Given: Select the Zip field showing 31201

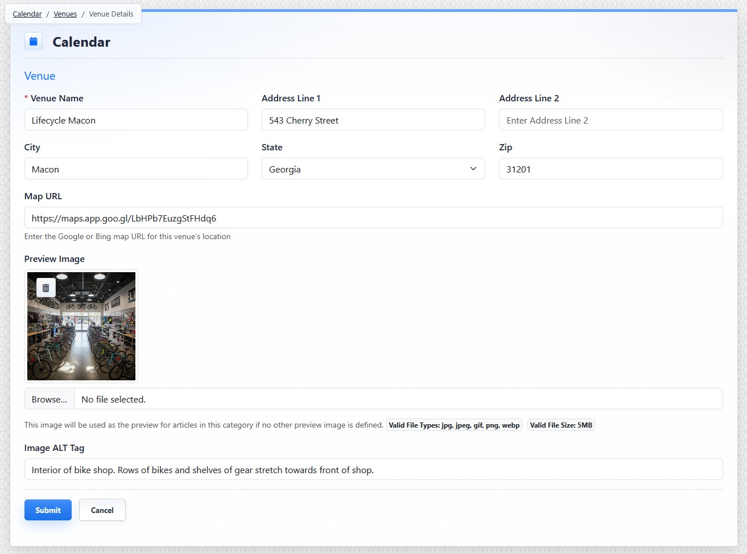Looking at the screenshot, I should (x=611, y=169).
